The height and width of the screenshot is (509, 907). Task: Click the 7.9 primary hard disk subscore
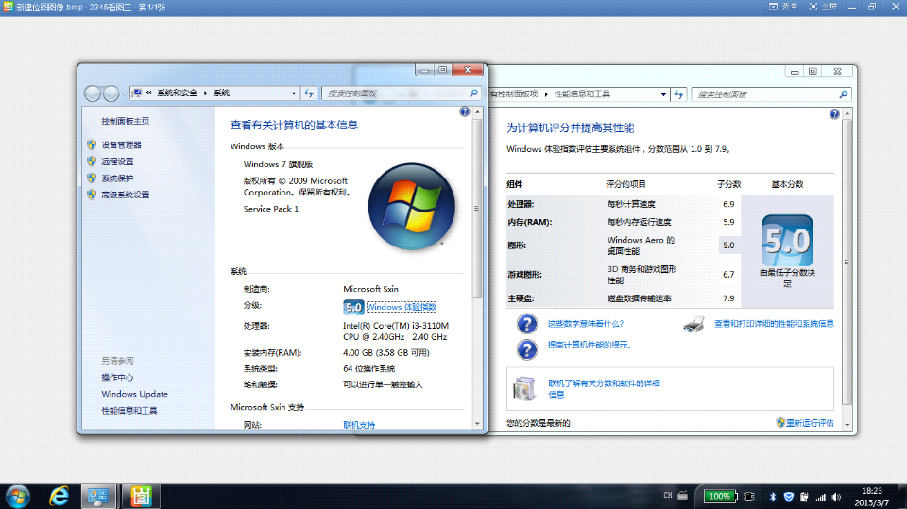point(728,298)
